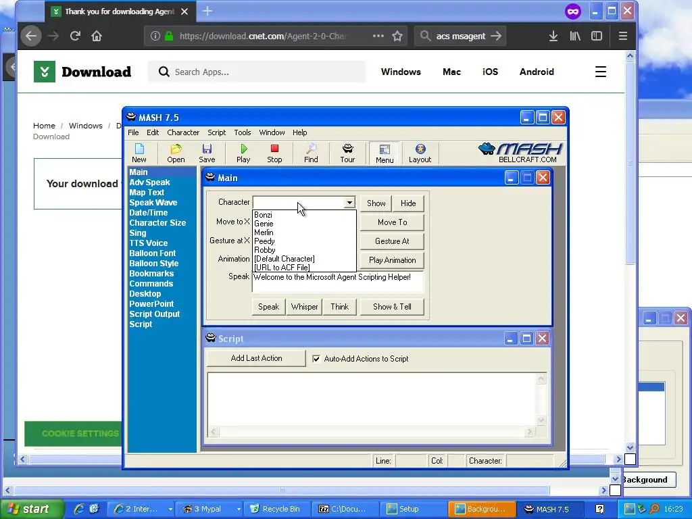Open the Help menu in MASH

[x=299, y=132]
